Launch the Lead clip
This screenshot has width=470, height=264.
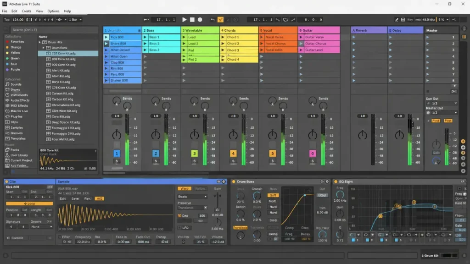point(184,37)
